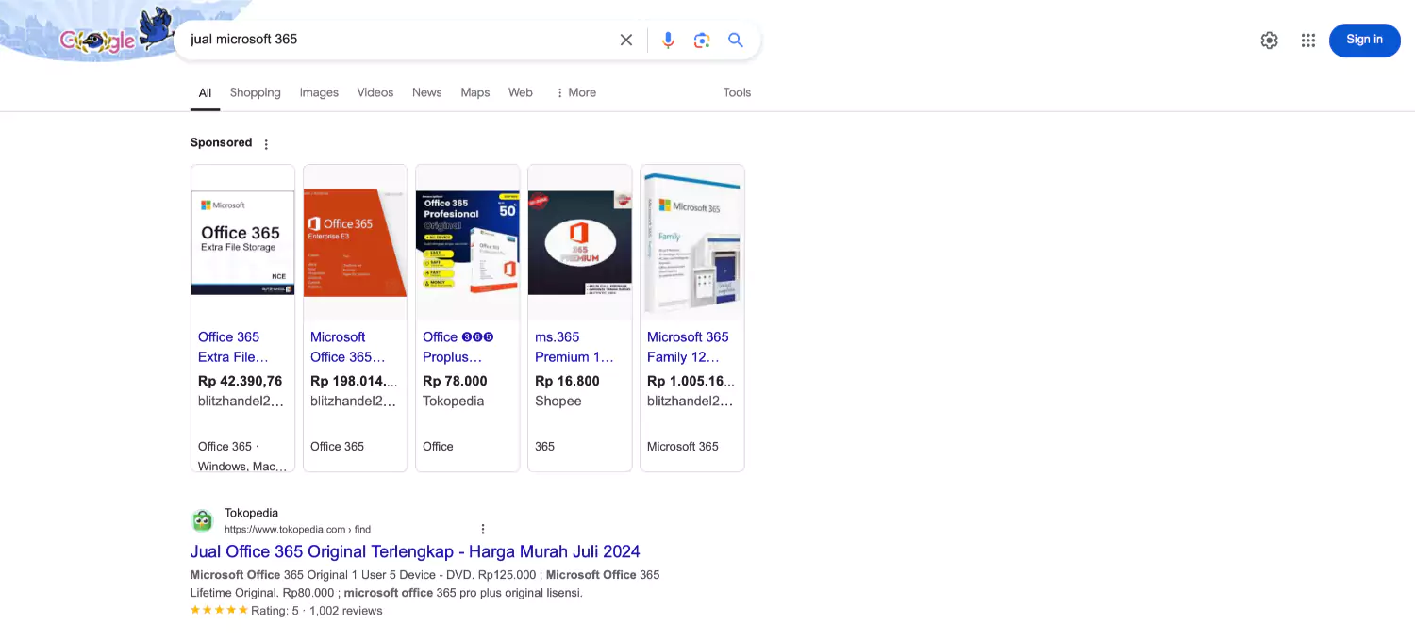
Task: Clear the search query with X
Action: (626, 40)
